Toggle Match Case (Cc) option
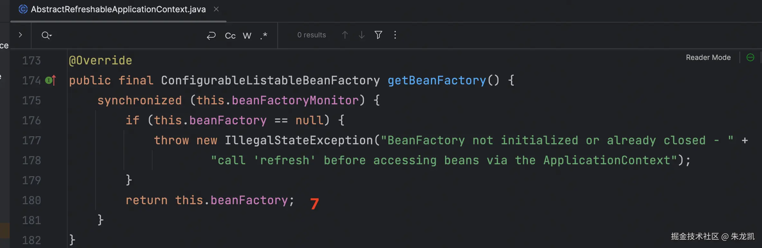This screenshot has width=762, height=248. (230, 35)
